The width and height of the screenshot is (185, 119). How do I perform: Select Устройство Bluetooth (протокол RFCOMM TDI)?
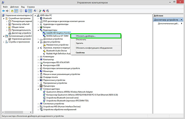pyautogui.click(x=67, y=101)
